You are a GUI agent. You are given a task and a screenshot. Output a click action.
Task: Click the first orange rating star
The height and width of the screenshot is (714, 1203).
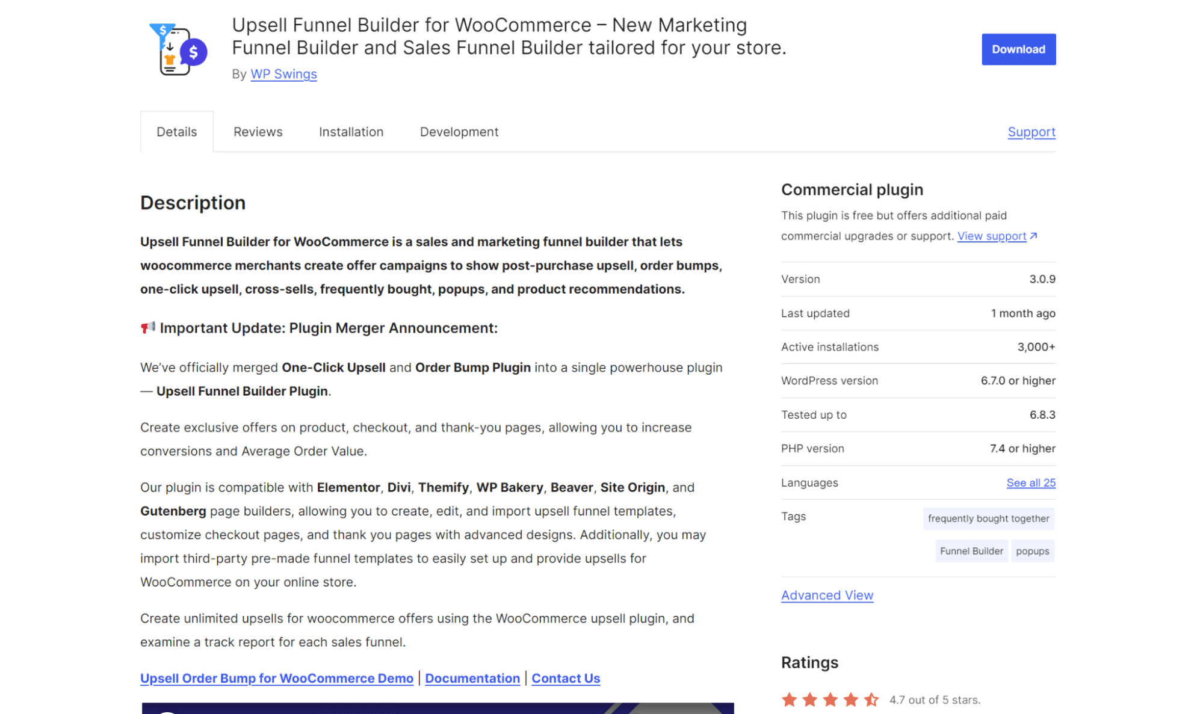790,700
